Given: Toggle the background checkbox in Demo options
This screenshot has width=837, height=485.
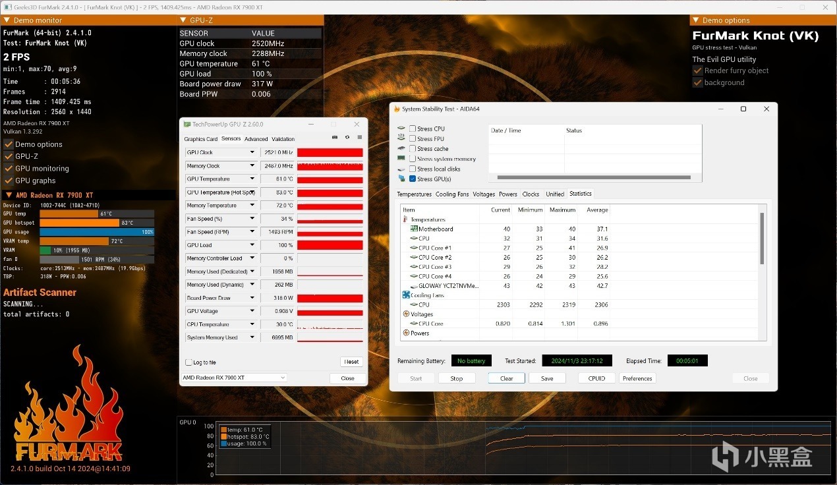Looking at the screenshot, I should click(x=697, y=82).
